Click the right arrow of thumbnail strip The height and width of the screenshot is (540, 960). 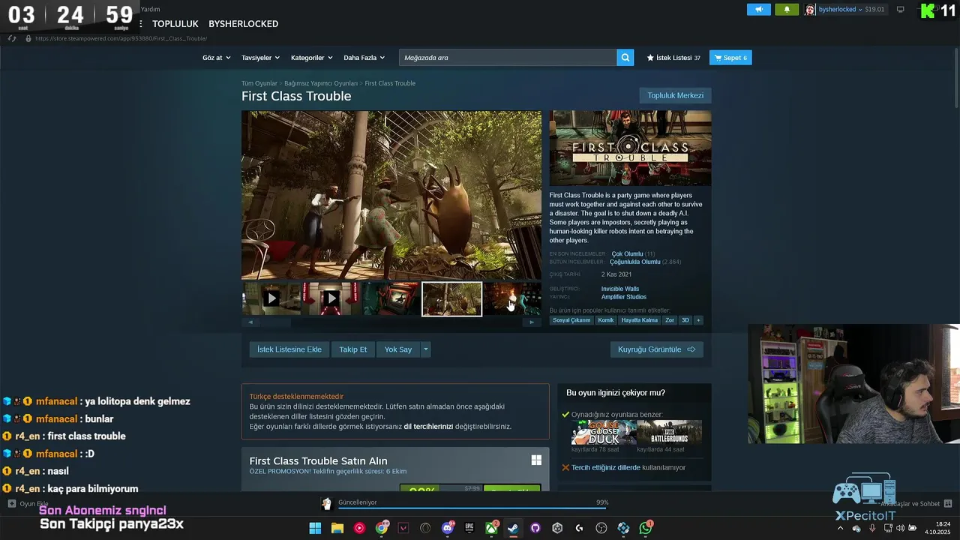point(532,322)
